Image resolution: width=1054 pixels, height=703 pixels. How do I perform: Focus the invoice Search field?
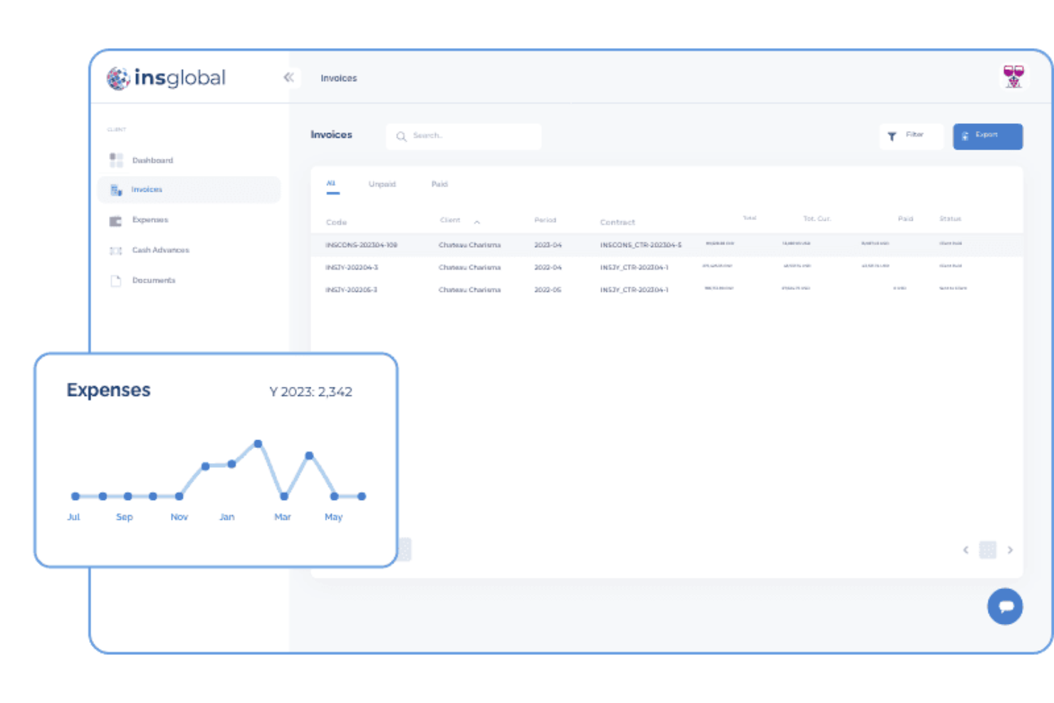[x=464, y=136]
